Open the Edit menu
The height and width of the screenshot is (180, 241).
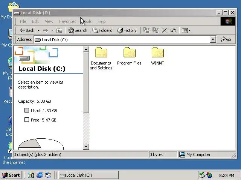pyautogui.click(x=35, y=21)
